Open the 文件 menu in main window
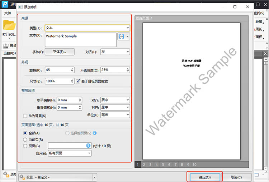Viewport: 269px width, 182px height. click(8, 13)
